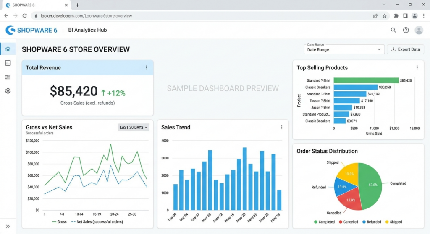Toggle Refunded in pie chart legend
The height and width of the screenshot is (234, 430).
372,222
